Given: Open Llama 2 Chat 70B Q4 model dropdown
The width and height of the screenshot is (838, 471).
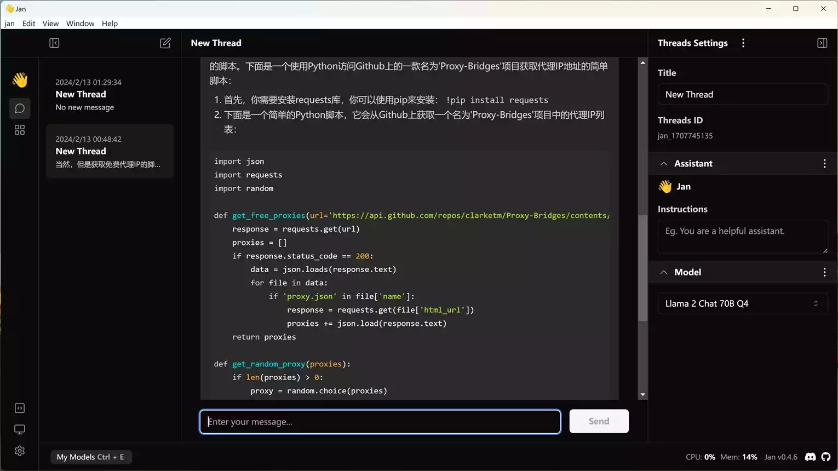Looking at the screenshot, I should (742, 303).
